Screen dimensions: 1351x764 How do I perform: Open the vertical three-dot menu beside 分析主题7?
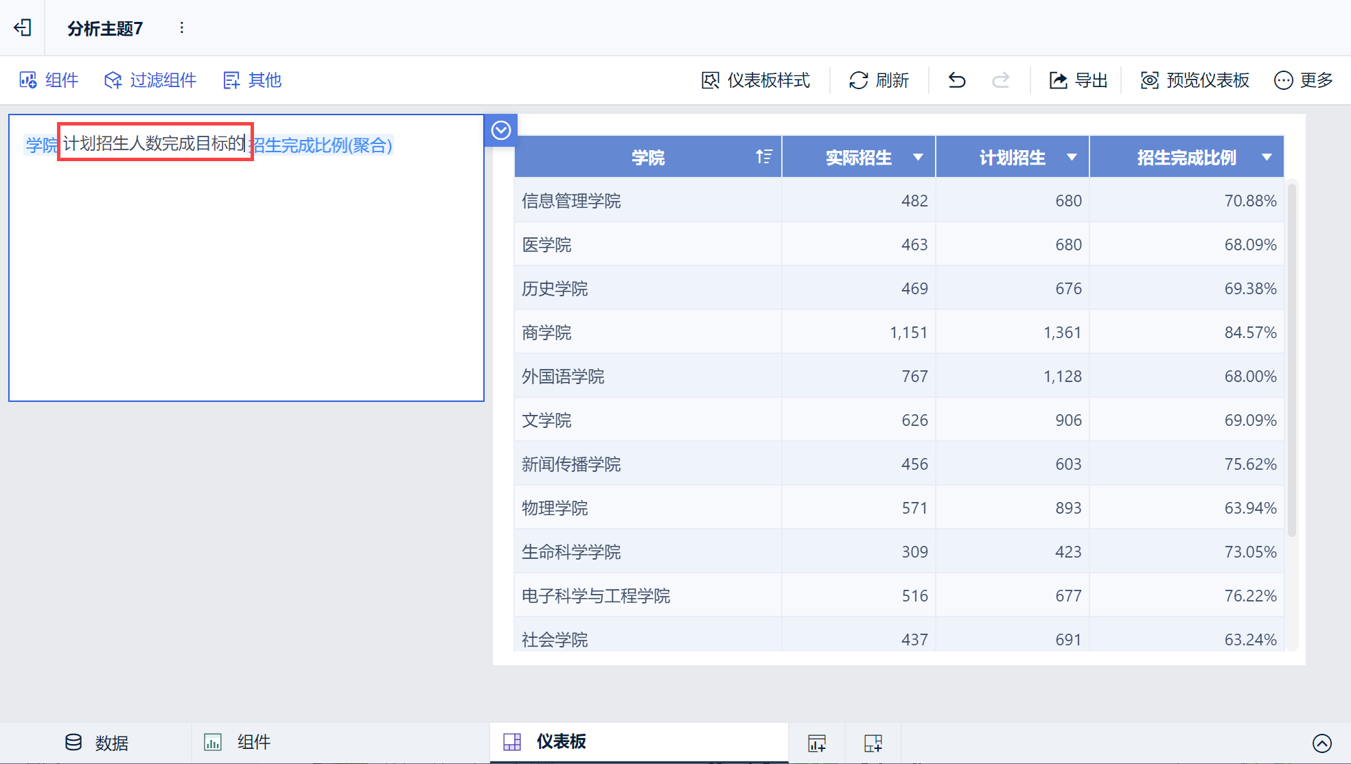(181, 27)
